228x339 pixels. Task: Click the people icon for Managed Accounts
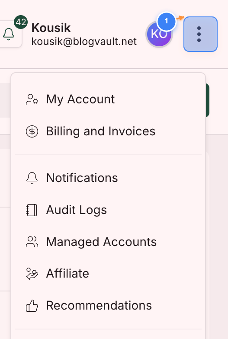pyautogui.click(x=32, y=242)
